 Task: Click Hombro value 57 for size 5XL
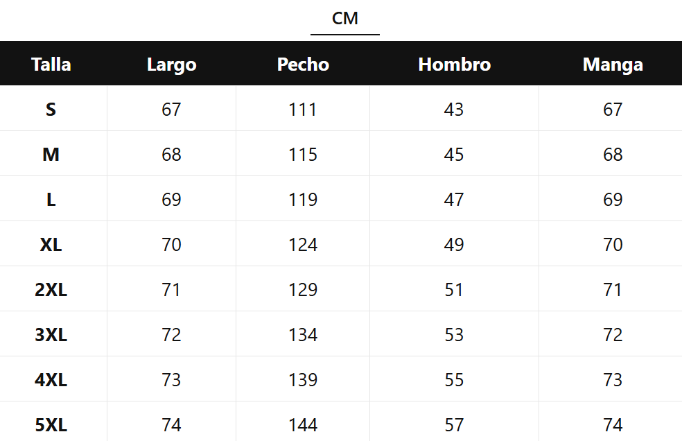click(454, 424)
